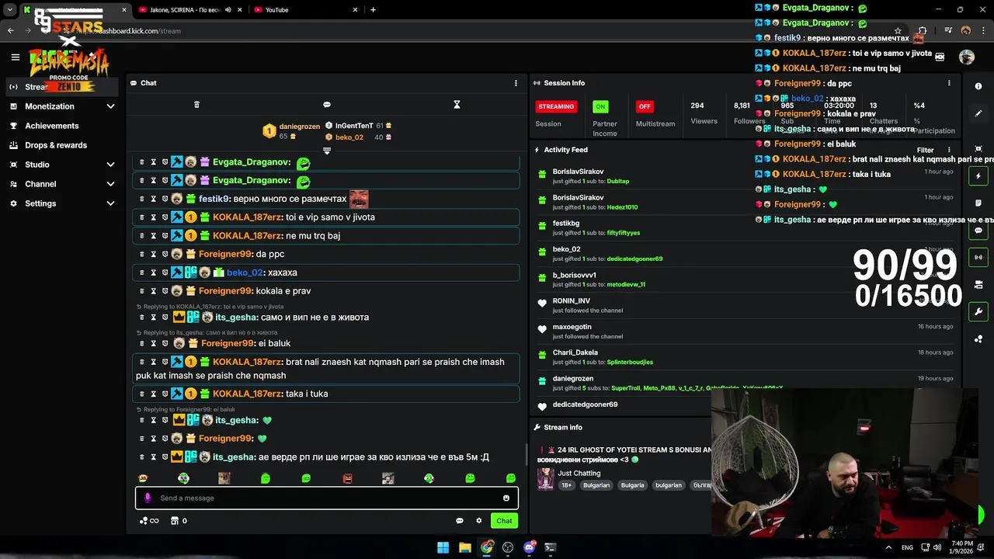Toggle the wrench widget in right sidebar
994x559 pixels.
tap(978, 311)
